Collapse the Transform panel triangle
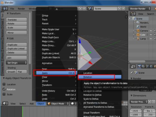This screenshot has width=156, height=117. point(8,13)
